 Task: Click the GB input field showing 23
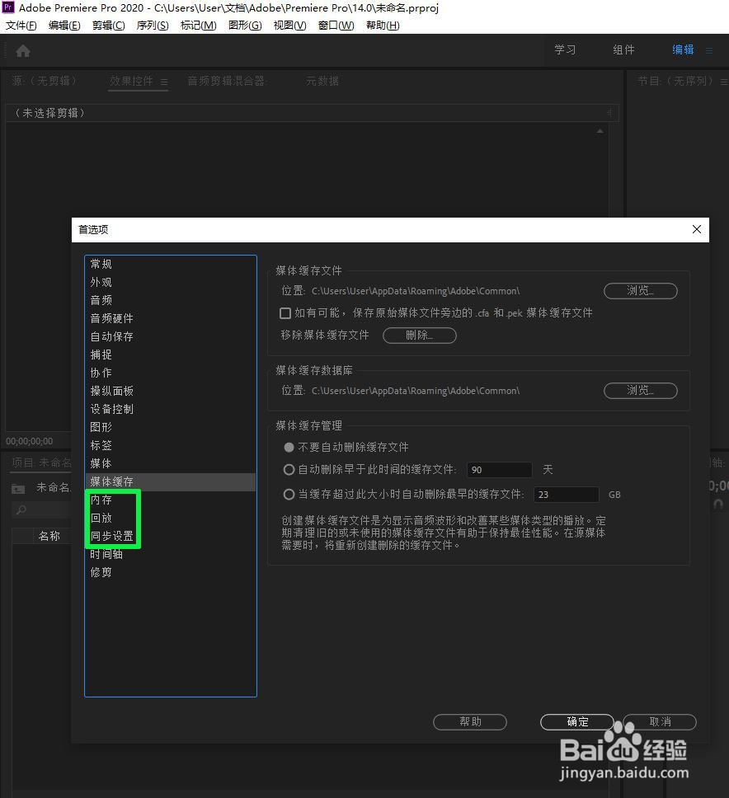tap(566, 494)
